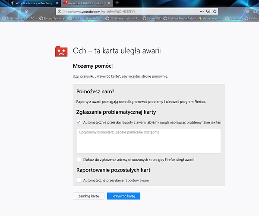Click the back navigation arrow
Viewport: 259px width, 216px height.
[x=4, y=11]
